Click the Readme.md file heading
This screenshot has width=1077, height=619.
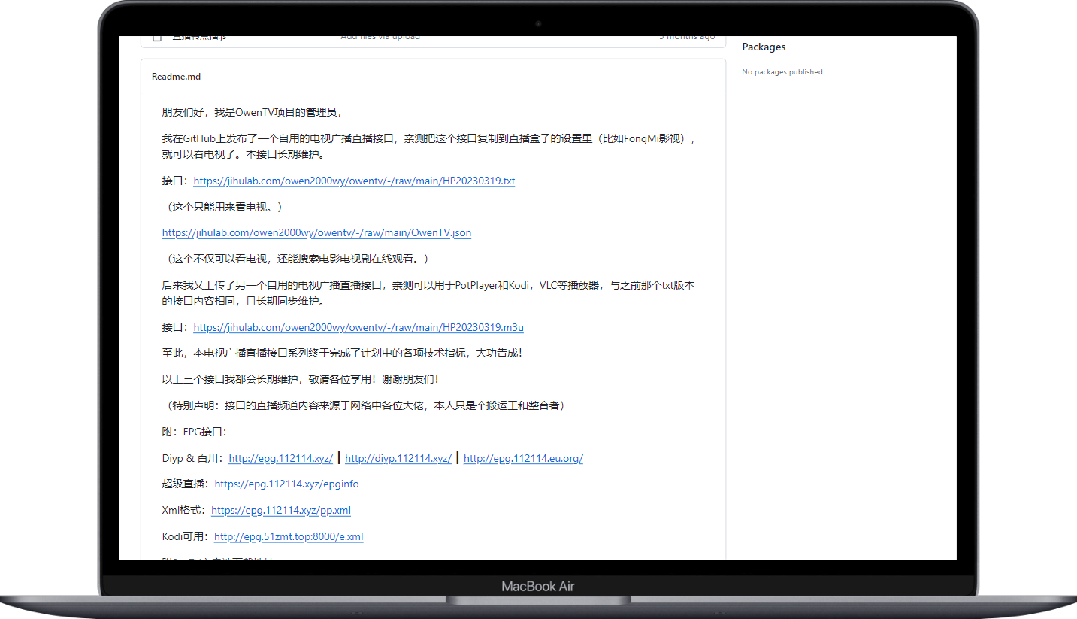[x=176, y=76]
